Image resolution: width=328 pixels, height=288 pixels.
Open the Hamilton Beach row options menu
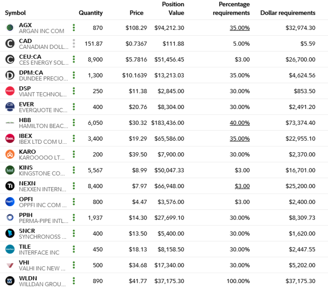click(74, 122)
